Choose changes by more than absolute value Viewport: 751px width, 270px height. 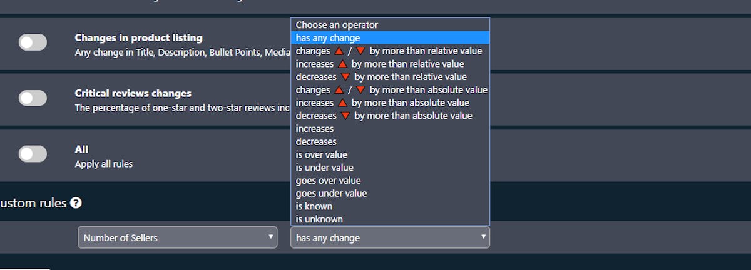[x=390, y=90]
